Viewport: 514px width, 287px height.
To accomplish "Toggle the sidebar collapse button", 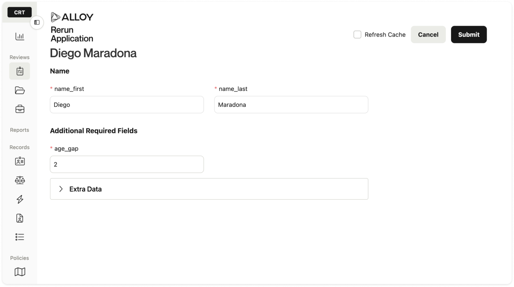I will (x=37, y=23).
